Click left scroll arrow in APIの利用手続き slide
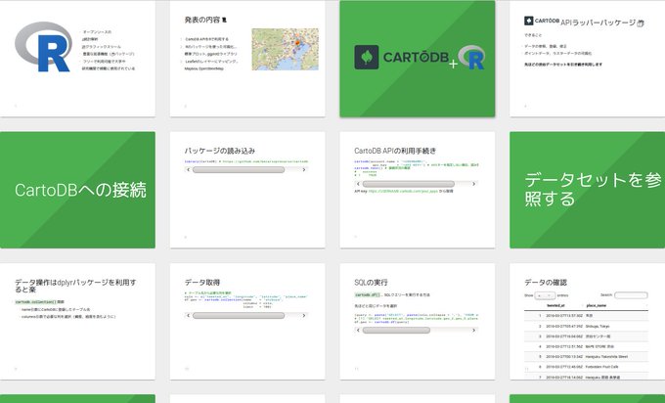Viewport: 665px width, 403px height. (x=358, y=184)
